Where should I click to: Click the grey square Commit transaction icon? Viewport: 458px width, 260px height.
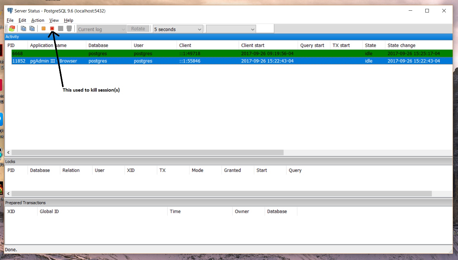[61, 29]
